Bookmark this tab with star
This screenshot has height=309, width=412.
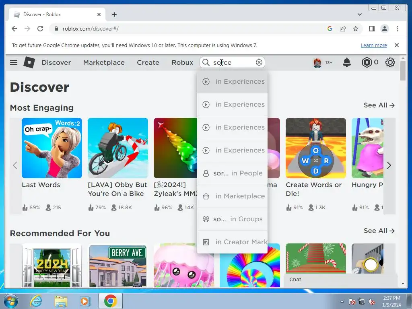click(x=356, y=29)
